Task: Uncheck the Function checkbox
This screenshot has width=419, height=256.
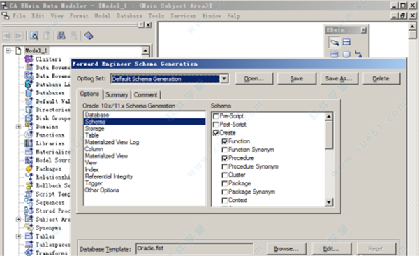Action: 225,141
